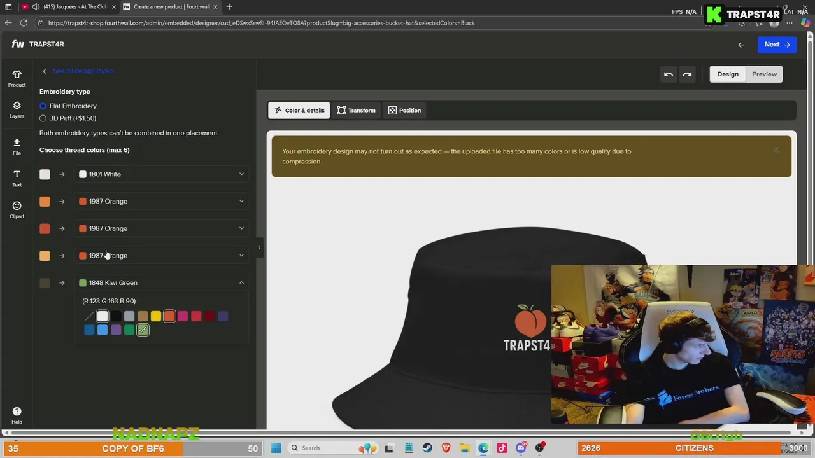Collapse the 1848 Kiwi Green thread dropdown
Screen dimensions: 815x458
pyautogui.click(x=162, y=282)
